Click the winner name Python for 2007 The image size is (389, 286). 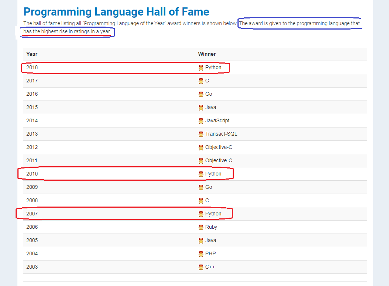click(213, 214)
